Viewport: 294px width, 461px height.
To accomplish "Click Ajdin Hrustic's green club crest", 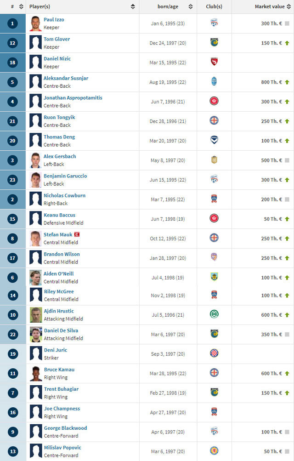I will (x=214, y=314).
